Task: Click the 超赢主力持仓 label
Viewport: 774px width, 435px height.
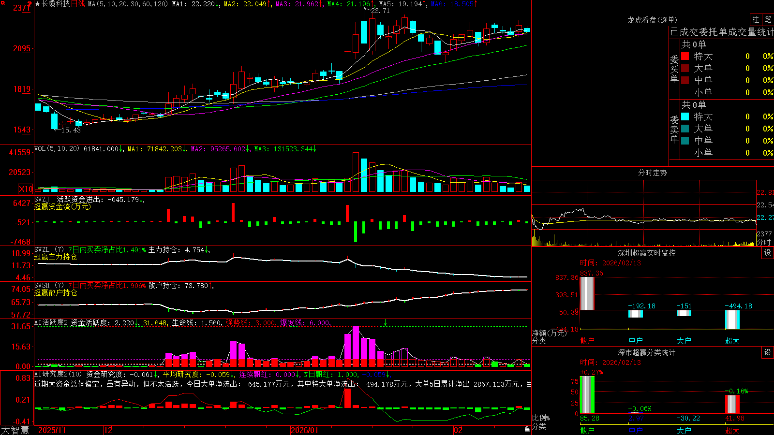Action: pyautogui.click(x=56, y=257)
